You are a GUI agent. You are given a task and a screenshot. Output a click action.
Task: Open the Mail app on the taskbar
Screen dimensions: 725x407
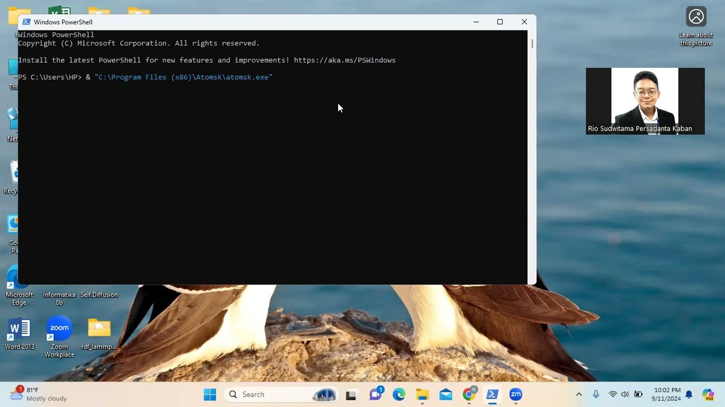click(446, 395)
